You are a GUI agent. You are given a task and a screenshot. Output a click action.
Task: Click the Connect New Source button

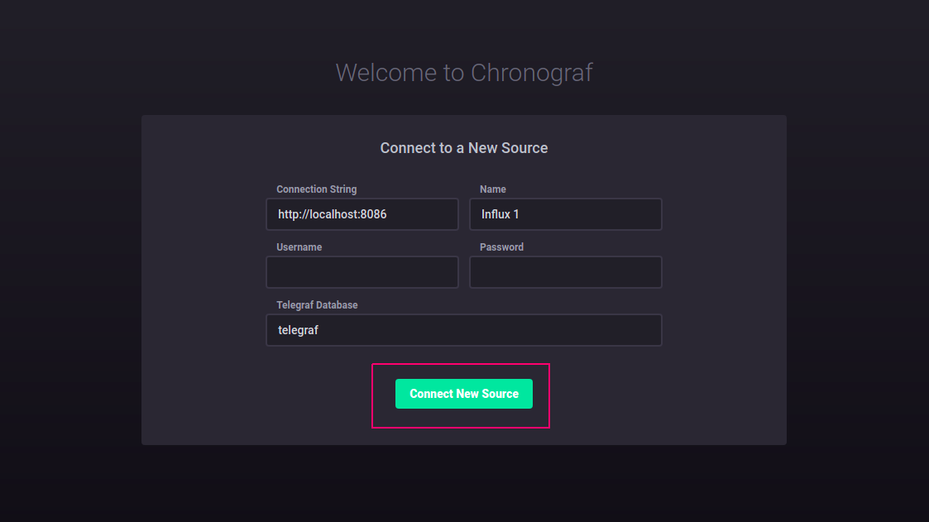point(464,394)
